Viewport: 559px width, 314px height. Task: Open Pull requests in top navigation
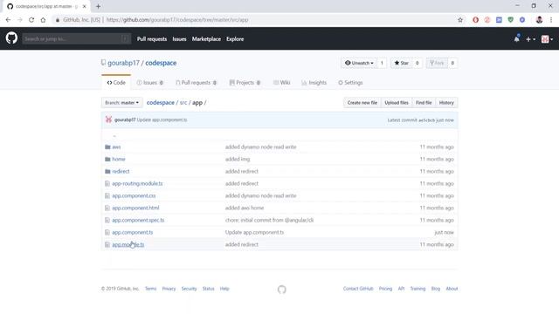tap(152, 39)
